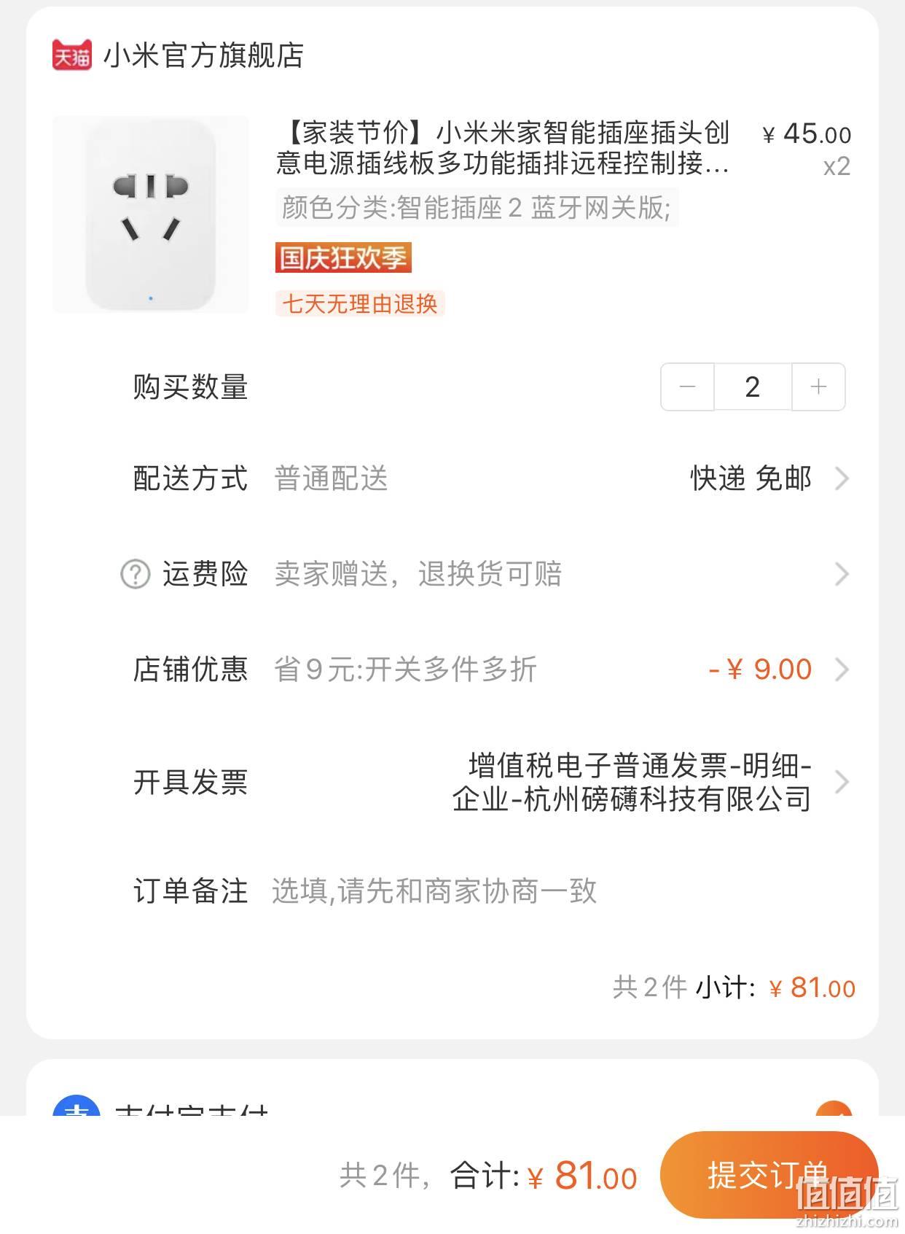Image resolution: width=905 pixels, height=1234 pixels.
Task: Expand the 店铺优惠 discount chevron
Action: [x=842, y=670]
